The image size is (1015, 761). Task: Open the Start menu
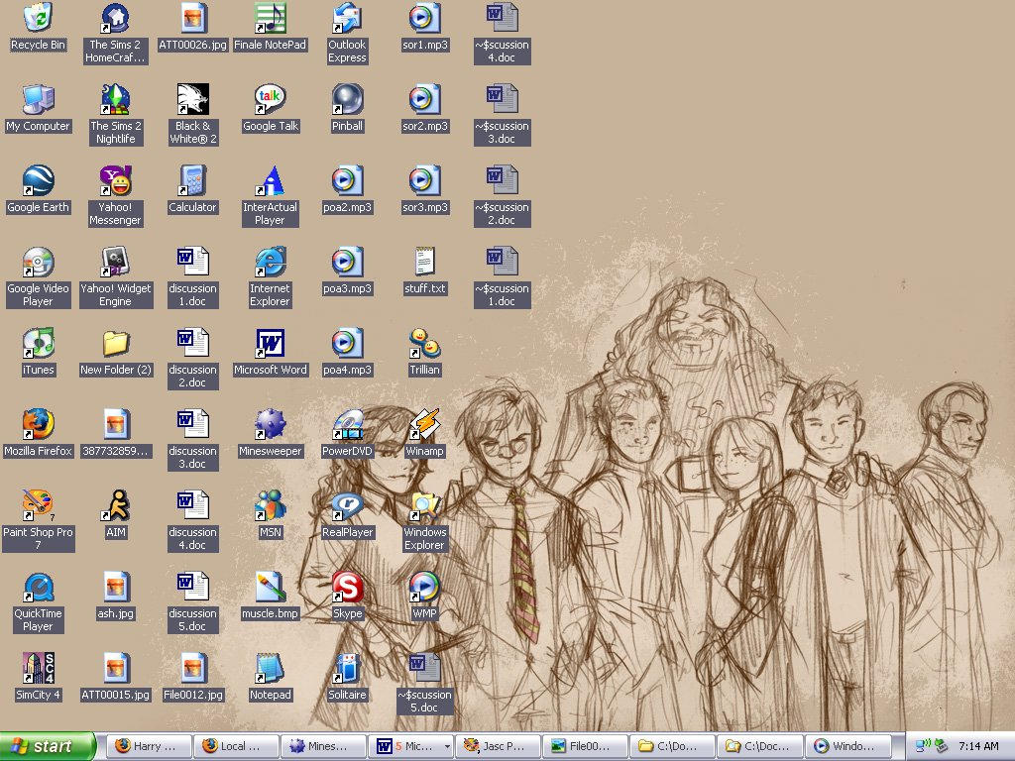pyautogui.click(x=47, y=746)
